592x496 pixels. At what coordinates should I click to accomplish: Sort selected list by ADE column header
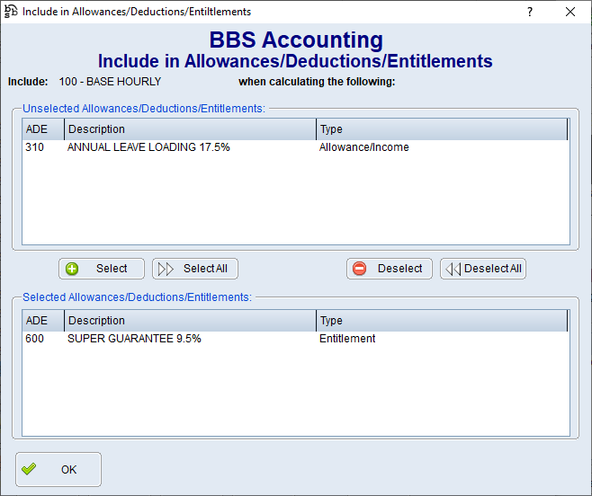(x=42, y=321)
